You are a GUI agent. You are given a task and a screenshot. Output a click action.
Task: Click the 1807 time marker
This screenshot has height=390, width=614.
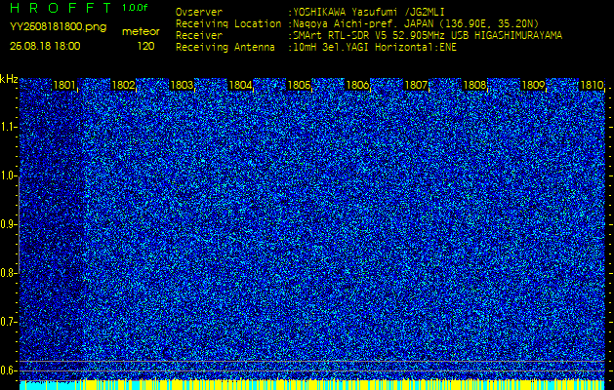coord(416,85)
